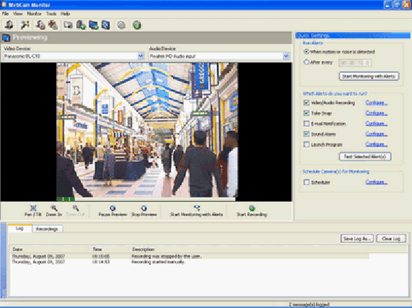
Task: Select the 'After every' radio option
Action: point(306,62)
